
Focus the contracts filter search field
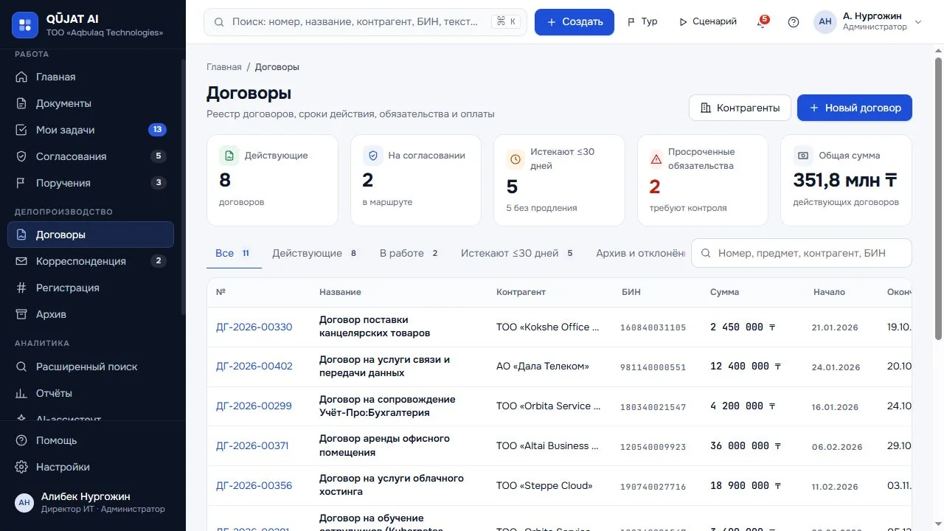(802, 253)
